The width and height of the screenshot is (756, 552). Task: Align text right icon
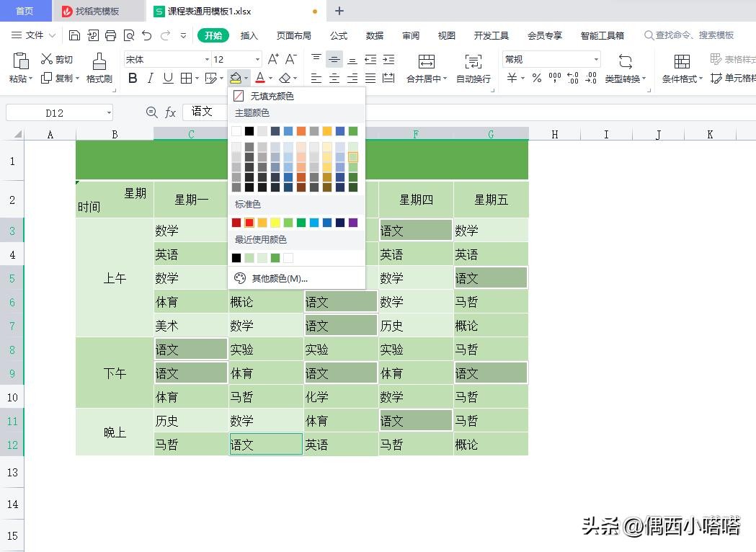pyautogui.click(x=352, y=78)
